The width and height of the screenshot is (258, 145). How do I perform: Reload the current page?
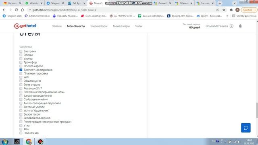click(16, 10)
